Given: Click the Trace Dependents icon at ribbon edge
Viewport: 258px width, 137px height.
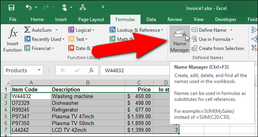Looking at the screenshot, I should (255, 39).
